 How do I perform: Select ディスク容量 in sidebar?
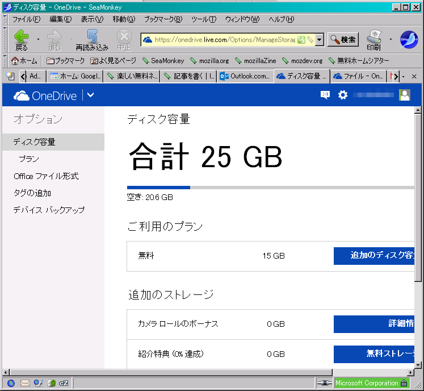[x=53, y=142]
